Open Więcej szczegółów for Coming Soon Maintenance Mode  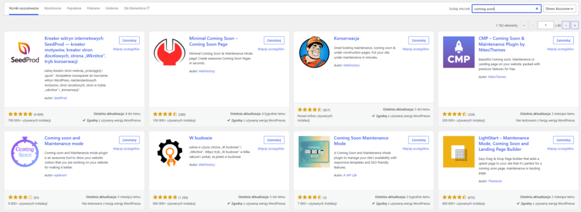(x=416, y=149)
